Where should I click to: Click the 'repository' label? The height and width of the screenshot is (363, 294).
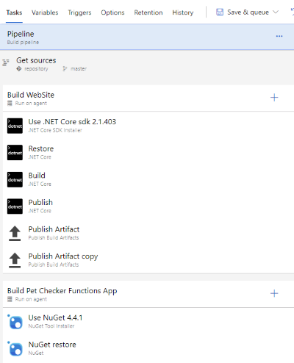click(x=36, y=69)
